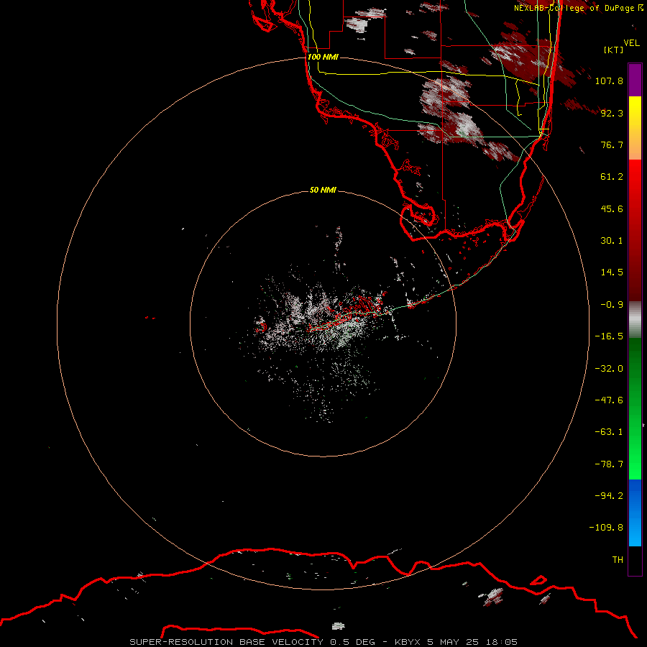647x647 pixels.
Task: Click the -0.9 velocity scale value
Action: (x=612, y=305)
